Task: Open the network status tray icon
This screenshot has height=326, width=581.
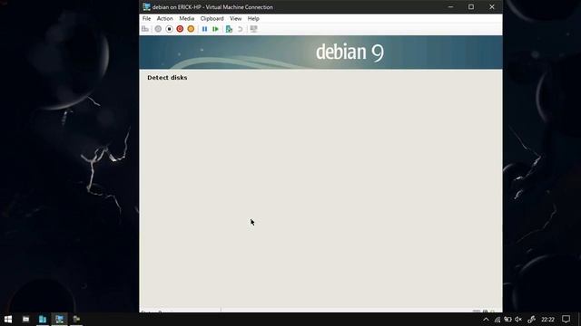Action: point(497,320)
